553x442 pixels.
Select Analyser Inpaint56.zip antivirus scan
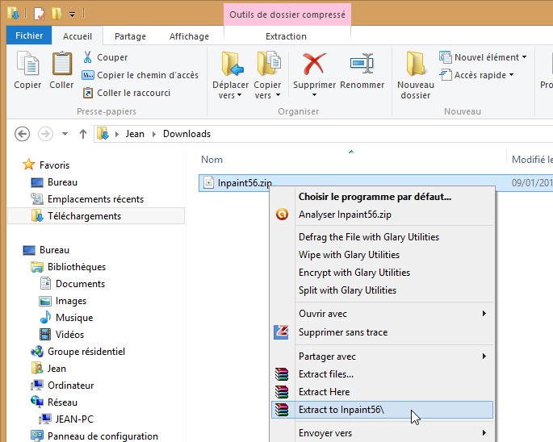pos(345,215)
